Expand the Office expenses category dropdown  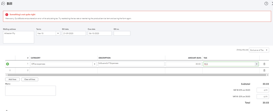tap(95, 64)
